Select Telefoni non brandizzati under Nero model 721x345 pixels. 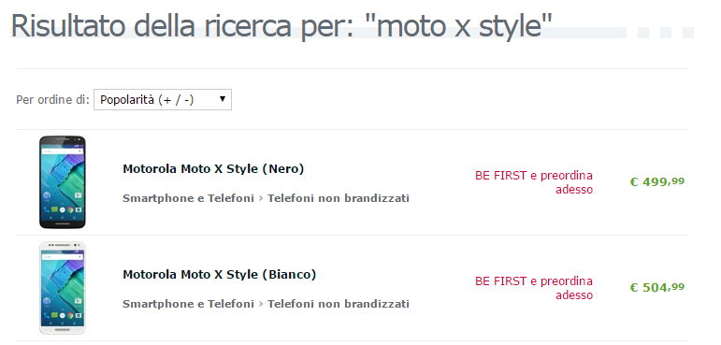point(339,198)
